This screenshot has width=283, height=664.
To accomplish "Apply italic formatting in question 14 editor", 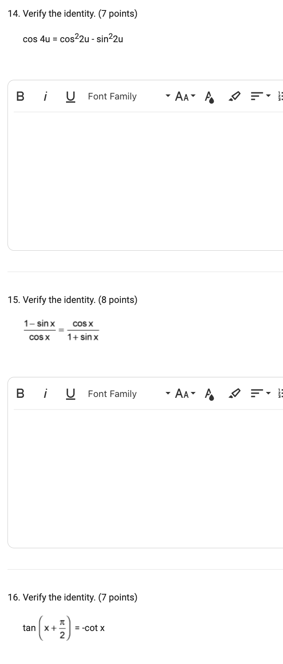I will pos(45,96).
